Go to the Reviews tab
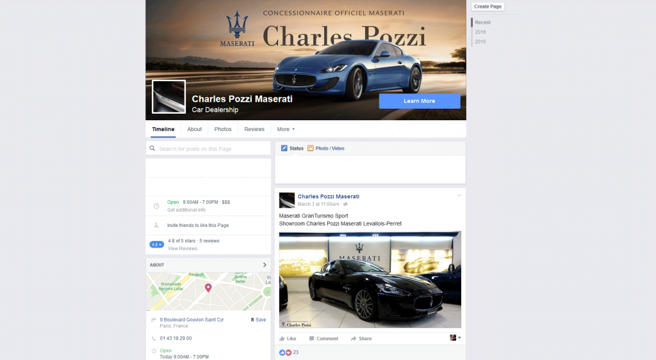 click(254, 129)
